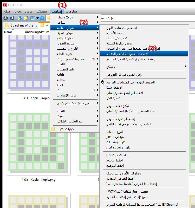
Task: Open the معاينه submenu
Action: (75, 80)
